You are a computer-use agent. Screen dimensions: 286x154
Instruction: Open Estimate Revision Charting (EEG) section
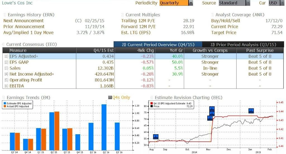[189, 98]
